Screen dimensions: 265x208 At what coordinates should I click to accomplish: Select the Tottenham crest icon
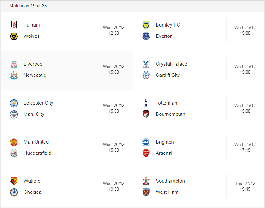pyautogui.click(x=146, y=103)
